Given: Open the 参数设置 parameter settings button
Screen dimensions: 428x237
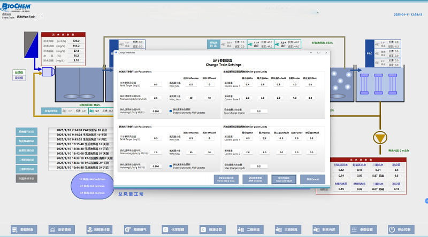Looking at the screenshot, I should [x=364, y=230].
